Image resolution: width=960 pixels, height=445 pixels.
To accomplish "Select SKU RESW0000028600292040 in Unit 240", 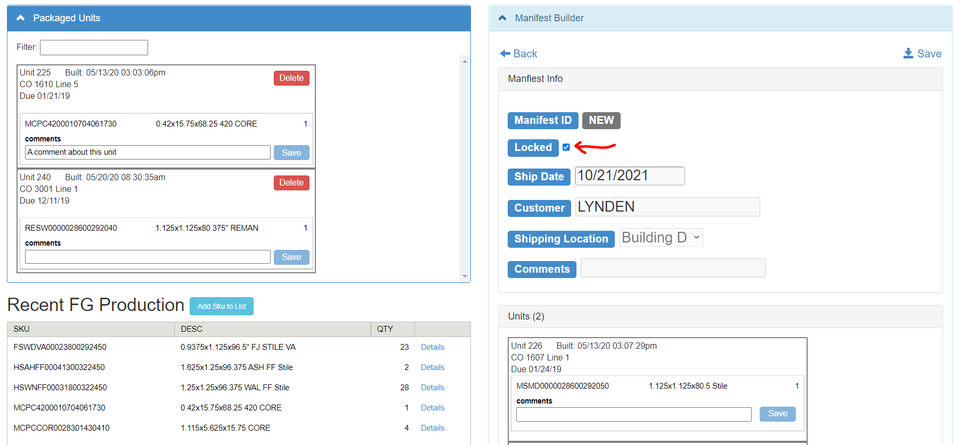I will (71, 228).
